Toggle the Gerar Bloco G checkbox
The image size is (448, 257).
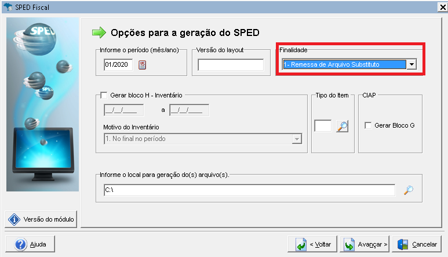368,125
